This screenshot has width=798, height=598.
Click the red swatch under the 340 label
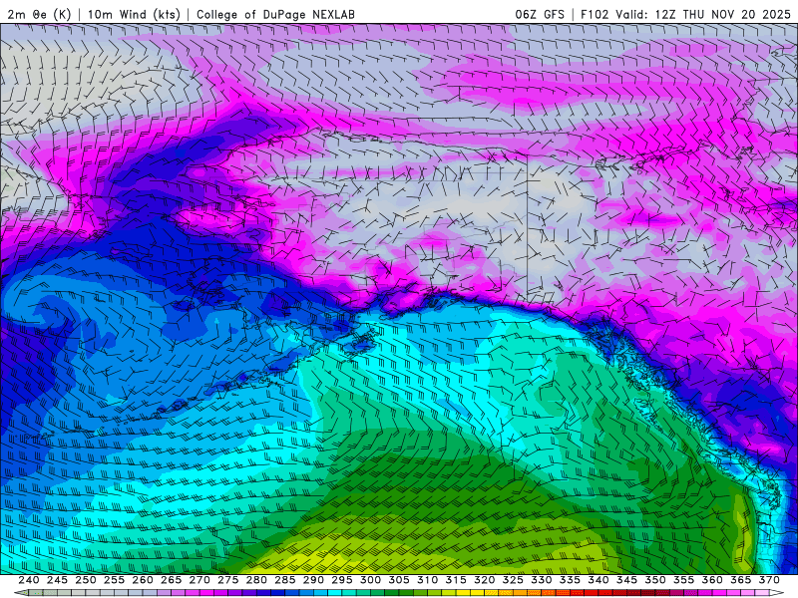(592, 593)
